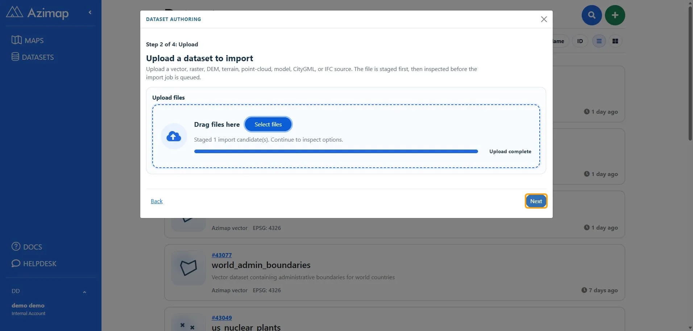Image resolution: width=693 pixels, height=331 pixels.
Task: Sort datasets by ID
Action: 580,41
